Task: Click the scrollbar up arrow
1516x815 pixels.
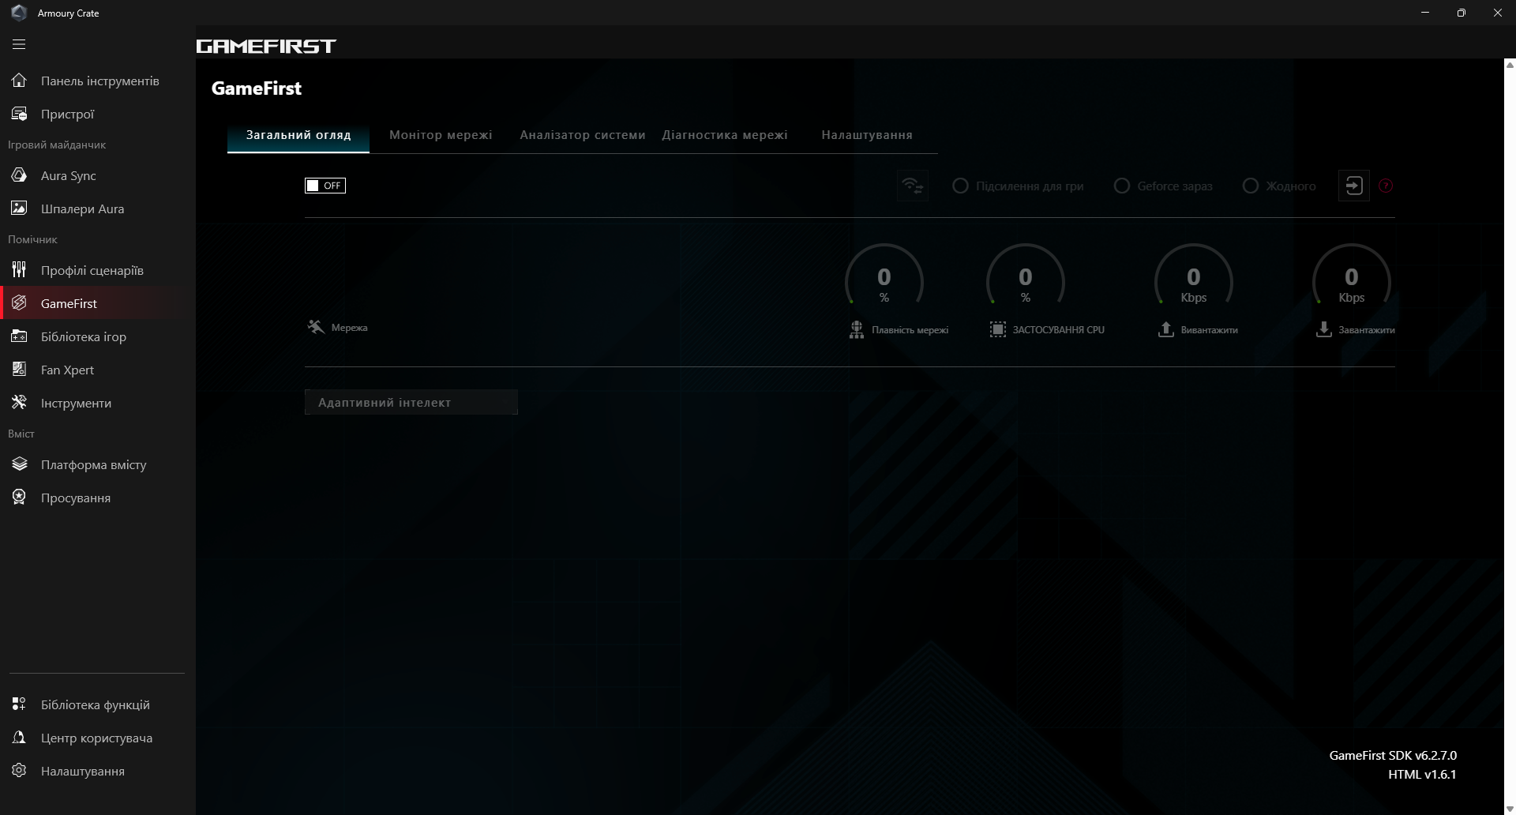Action: (x=1510, y=65)
